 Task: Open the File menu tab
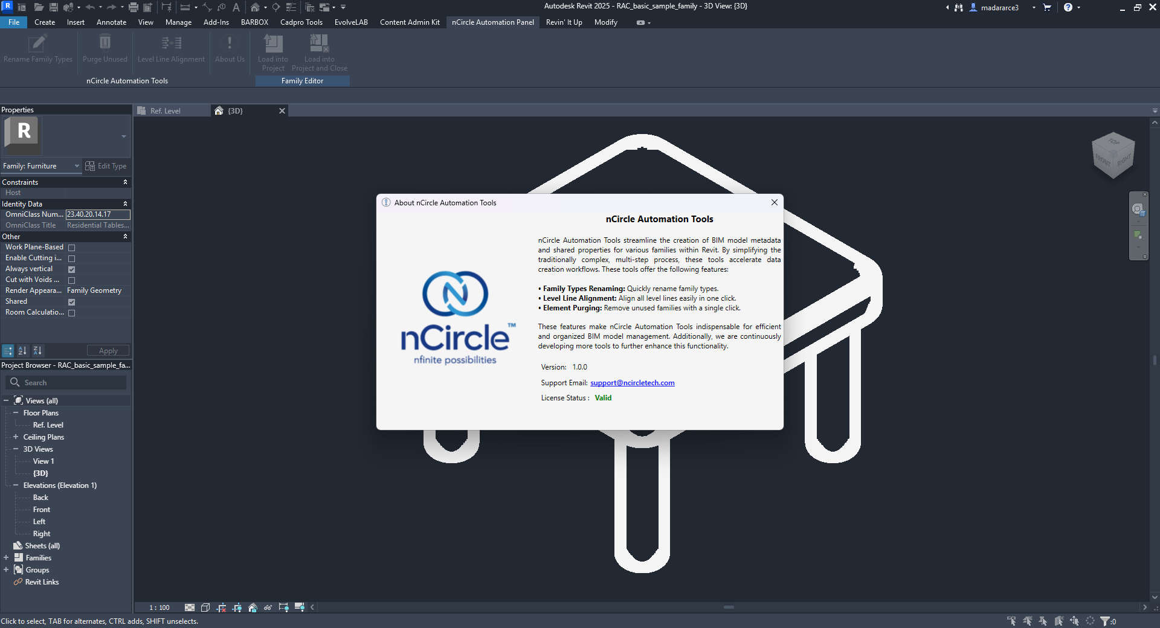point(14,22)
